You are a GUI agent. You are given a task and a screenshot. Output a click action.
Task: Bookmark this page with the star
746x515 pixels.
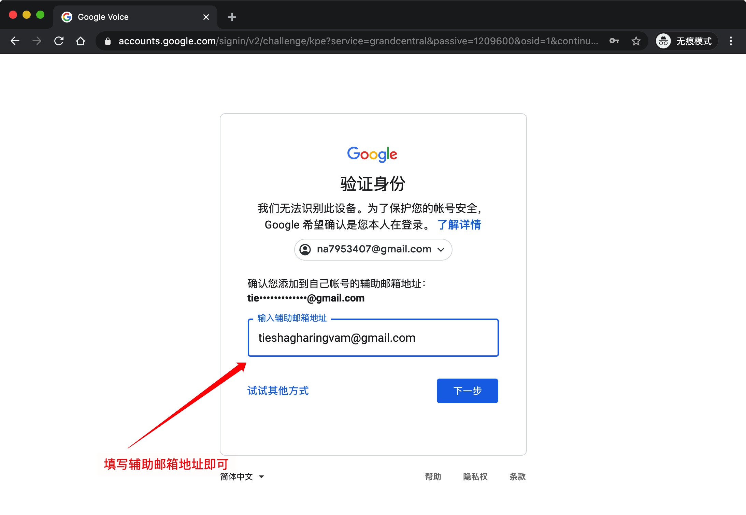(x=636, y=41)
